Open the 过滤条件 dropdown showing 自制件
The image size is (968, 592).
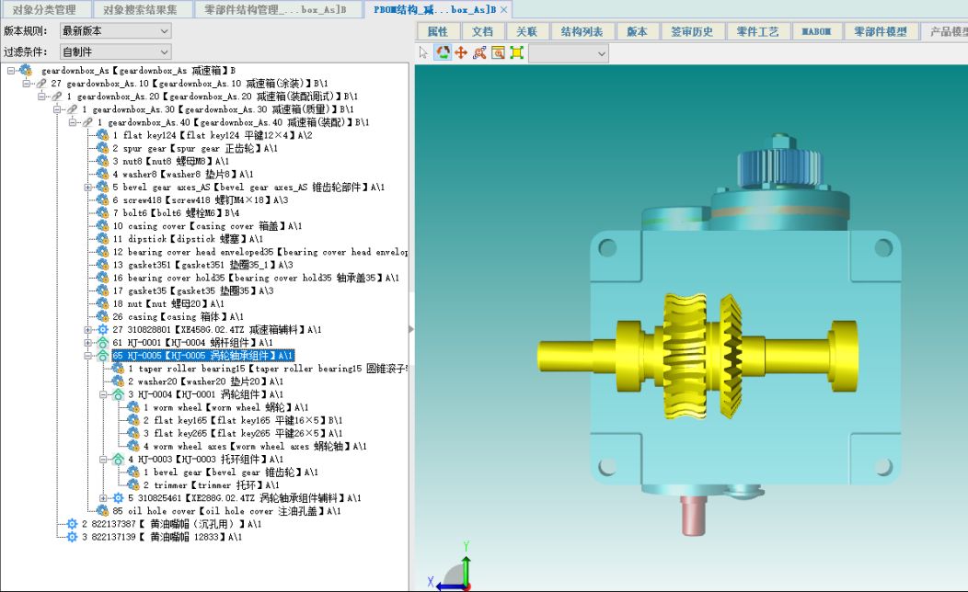pos(115,51)
